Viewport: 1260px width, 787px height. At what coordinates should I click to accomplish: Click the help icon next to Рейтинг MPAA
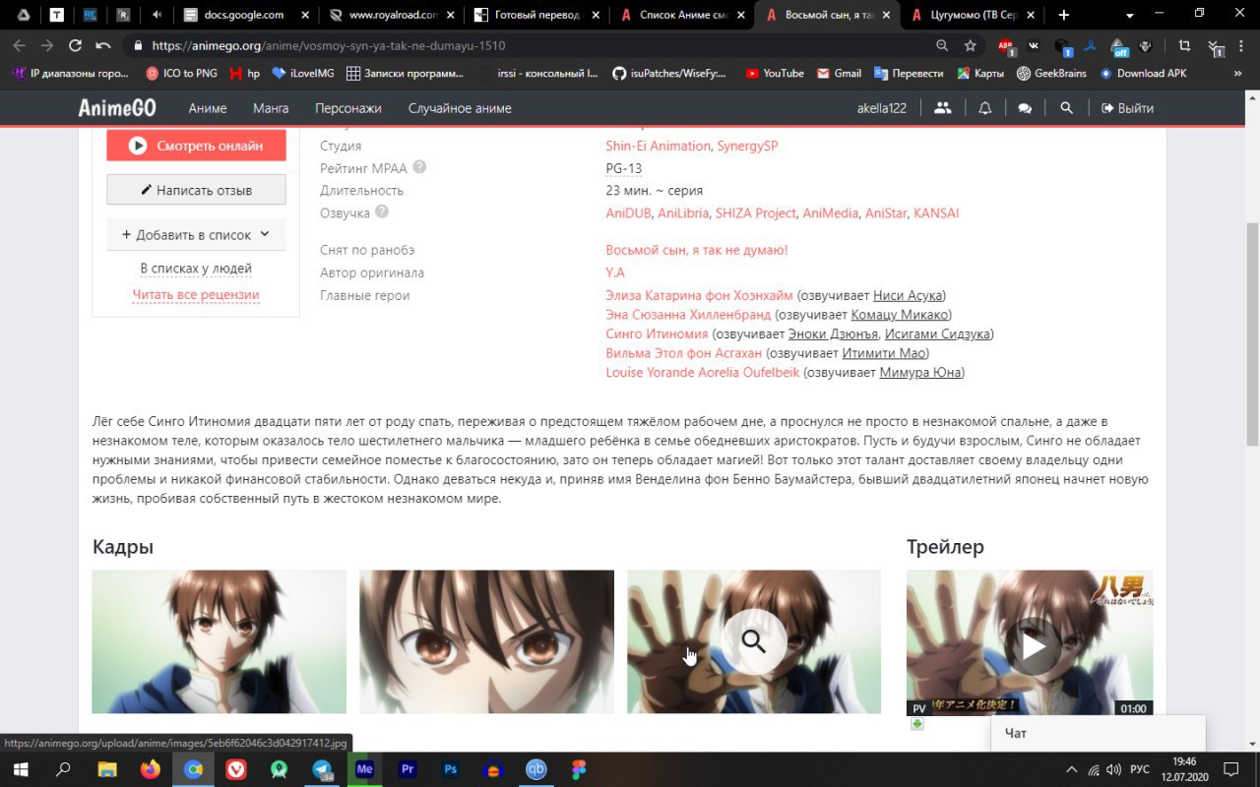click(x=419, y=167)
